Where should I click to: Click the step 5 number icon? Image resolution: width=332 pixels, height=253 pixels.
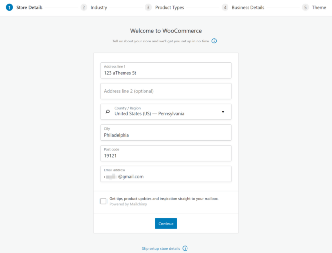point(305,8)
